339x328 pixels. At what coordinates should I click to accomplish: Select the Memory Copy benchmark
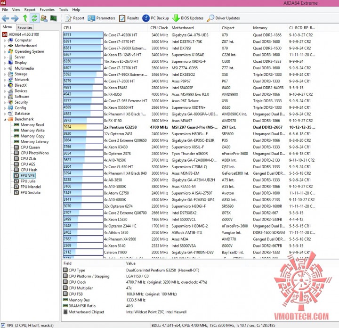coord(32,136)
